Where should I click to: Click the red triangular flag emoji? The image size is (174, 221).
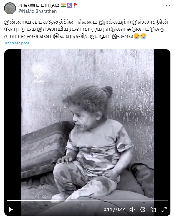(76, 5)
